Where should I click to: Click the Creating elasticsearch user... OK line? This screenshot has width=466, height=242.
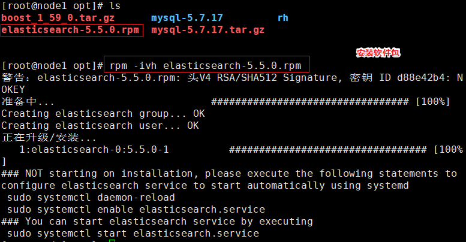coord(100,126)
